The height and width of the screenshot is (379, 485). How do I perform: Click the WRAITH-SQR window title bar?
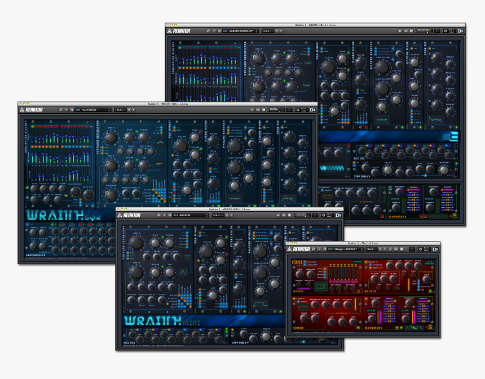point(167,104)
